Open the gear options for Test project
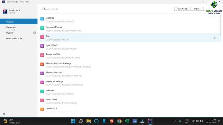Screen dimensions: 223x125 click(x=215, y=38)
